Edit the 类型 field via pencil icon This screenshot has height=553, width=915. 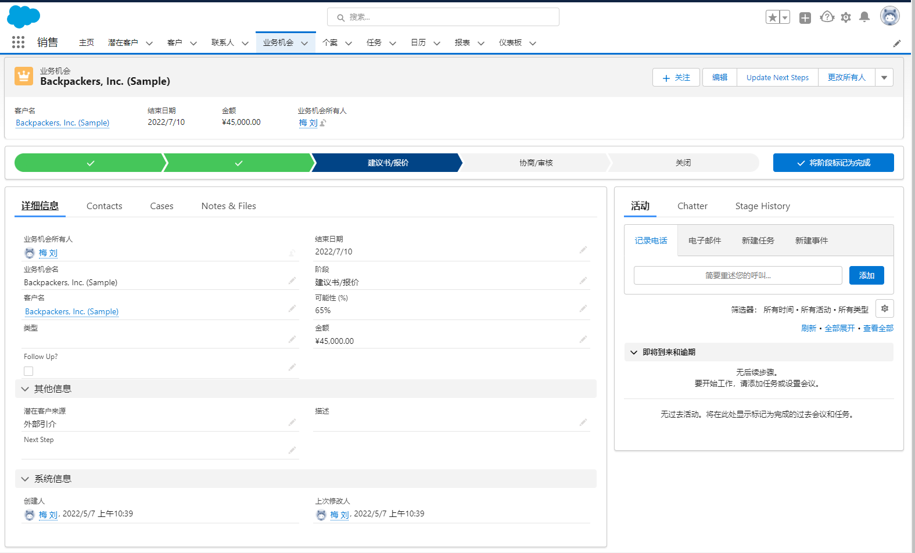point(292,339)
